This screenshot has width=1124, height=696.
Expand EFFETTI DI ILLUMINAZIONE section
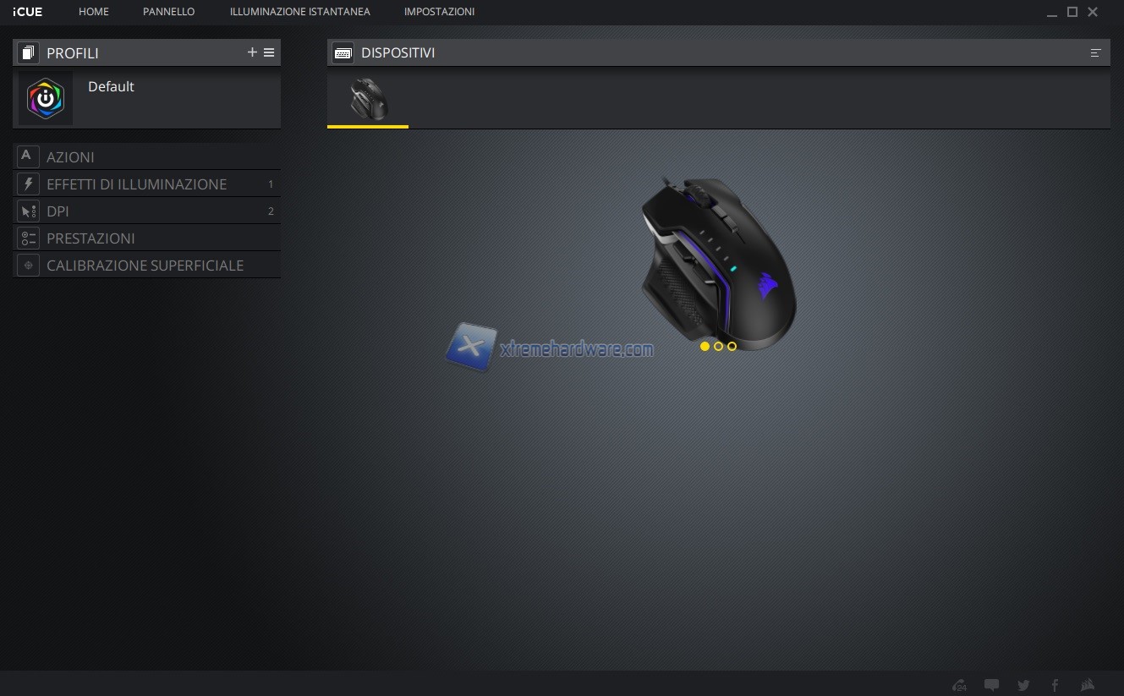coord(136,184)
